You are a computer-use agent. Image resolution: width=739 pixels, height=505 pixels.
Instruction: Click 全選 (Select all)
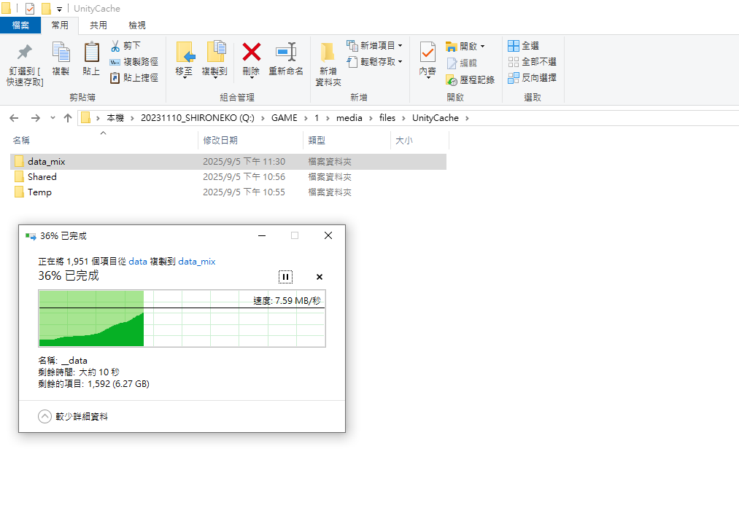point(523,46)
